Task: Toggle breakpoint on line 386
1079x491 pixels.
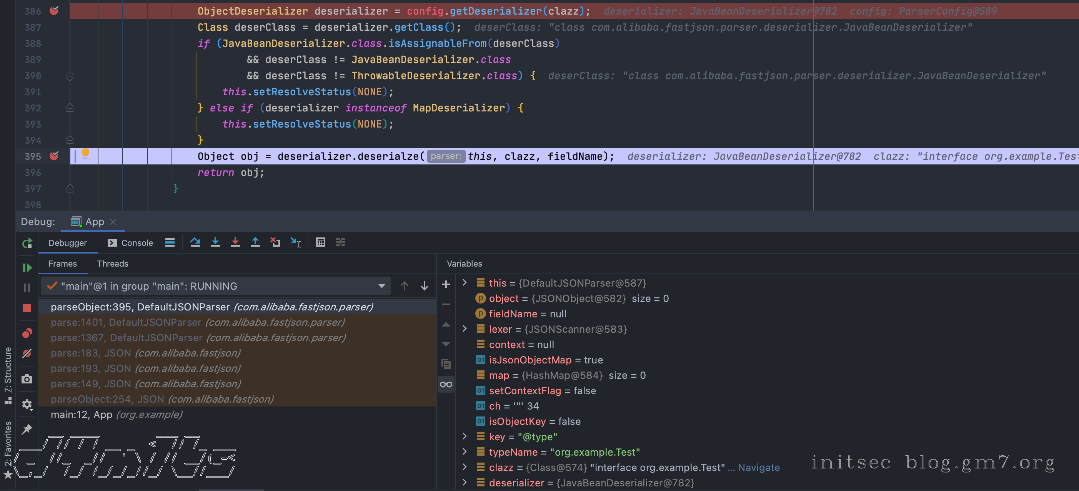Action: point(54,11)
